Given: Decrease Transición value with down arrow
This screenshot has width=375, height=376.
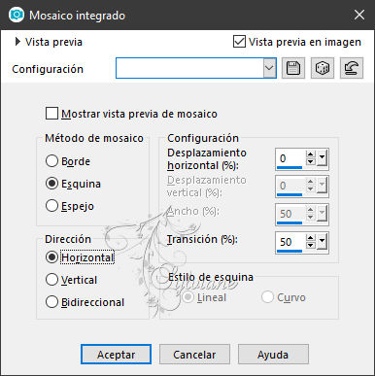Looking at the screenshot, I should point(310,245).
